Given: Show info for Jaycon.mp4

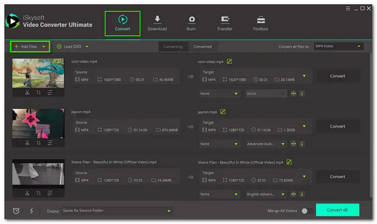Looking at the screenshot, I should [302, 144].
